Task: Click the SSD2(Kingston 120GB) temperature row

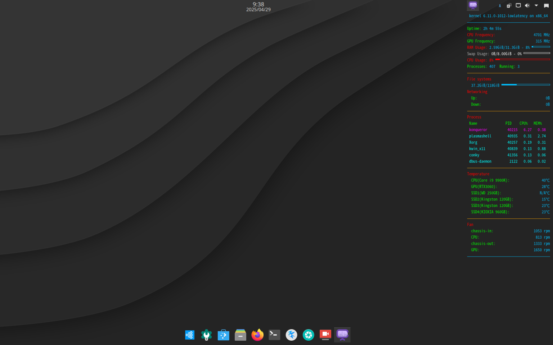Action: coord(510,199)
